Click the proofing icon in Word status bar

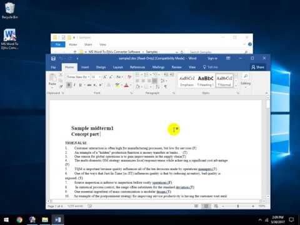point(90,206)
